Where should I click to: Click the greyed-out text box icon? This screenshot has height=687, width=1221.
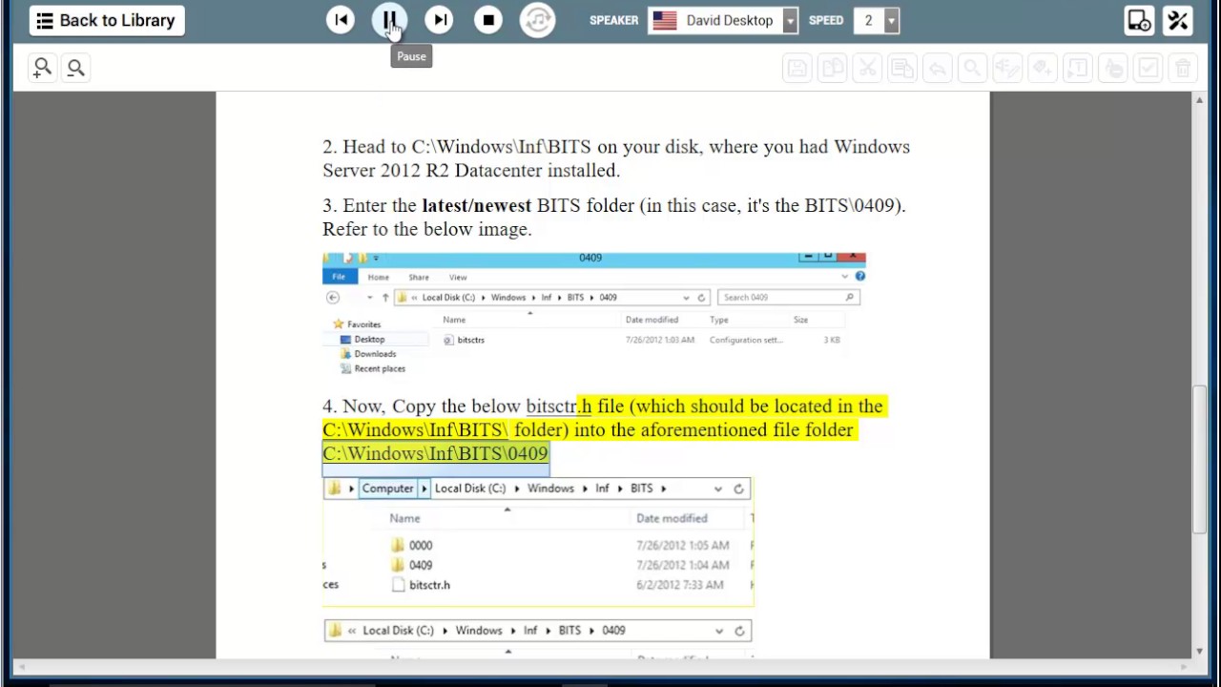pos(1077,68)
